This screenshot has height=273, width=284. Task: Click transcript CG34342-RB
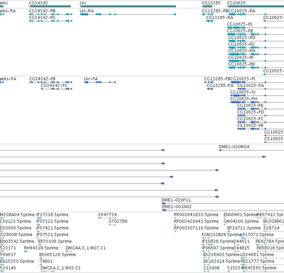[x=42, y=11]
